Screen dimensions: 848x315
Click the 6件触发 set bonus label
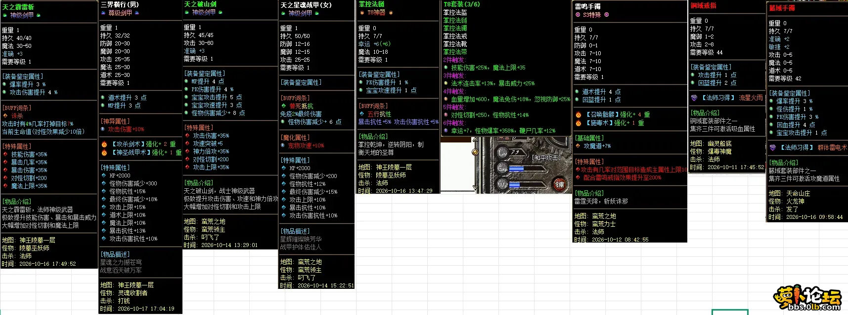point(454,123)
